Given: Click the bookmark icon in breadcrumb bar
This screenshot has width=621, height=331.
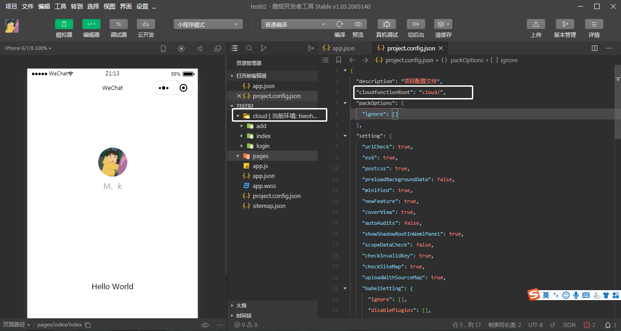Looking at the screenshot, I should point(338,60).
